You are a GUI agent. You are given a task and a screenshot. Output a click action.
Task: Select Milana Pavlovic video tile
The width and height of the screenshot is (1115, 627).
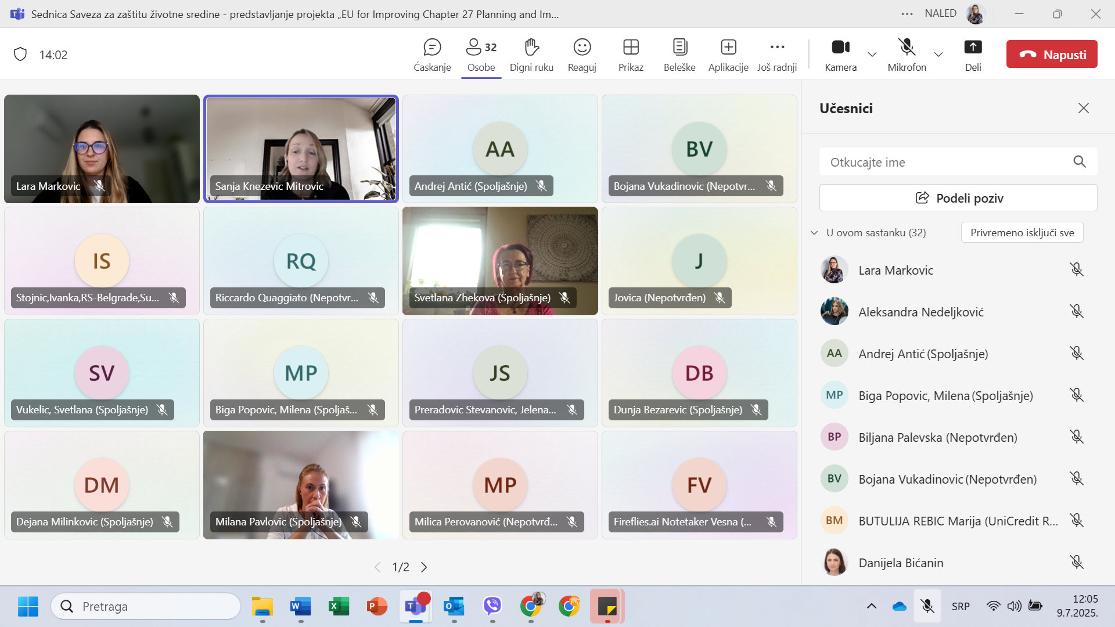coord(301,485)
